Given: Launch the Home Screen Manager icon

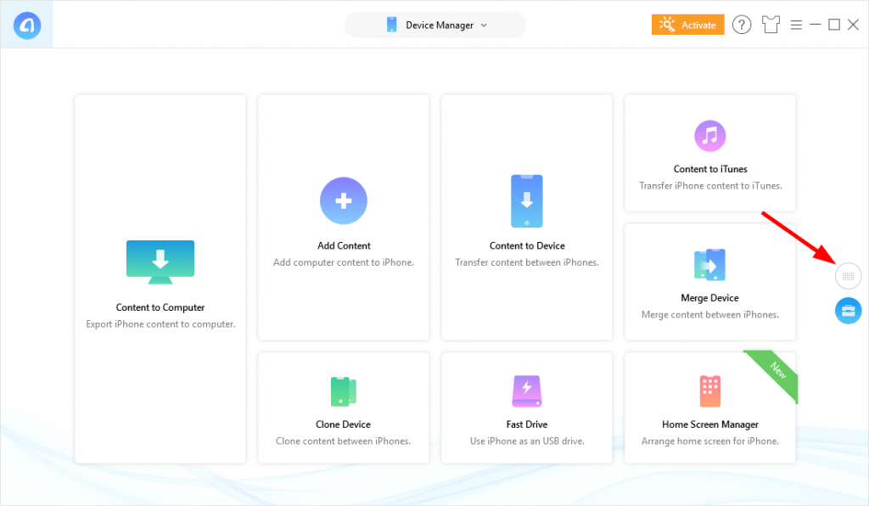Looking at the screenshot, I should coord(710,391).
